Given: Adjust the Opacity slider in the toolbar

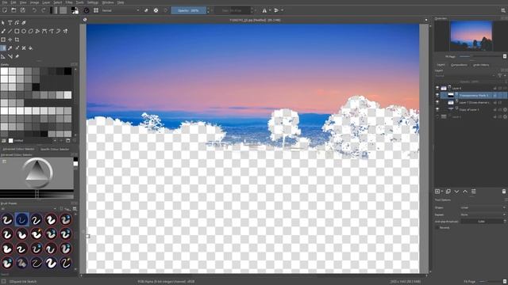Looking at the screenshot, I should tap(188, 10).
